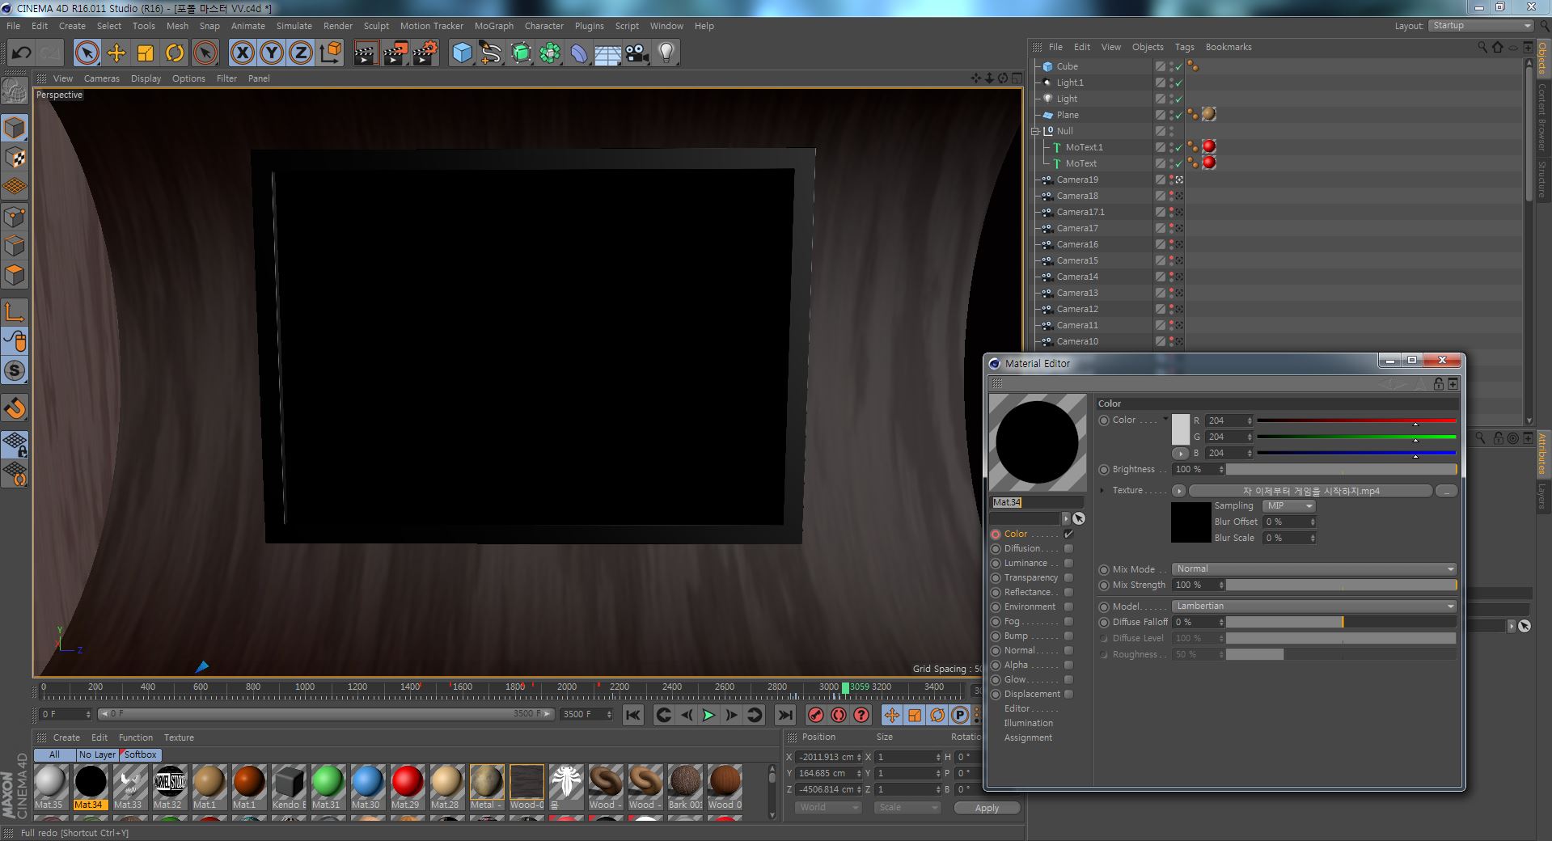This screenshot has width=1552, height=841.
Task: Add a Cube primitive object
Action: (462, 53)
